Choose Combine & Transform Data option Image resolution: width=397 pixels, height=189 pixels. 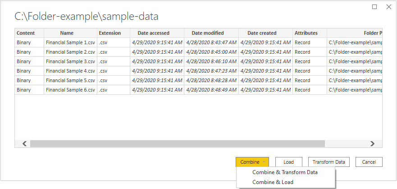click(285, 172)
